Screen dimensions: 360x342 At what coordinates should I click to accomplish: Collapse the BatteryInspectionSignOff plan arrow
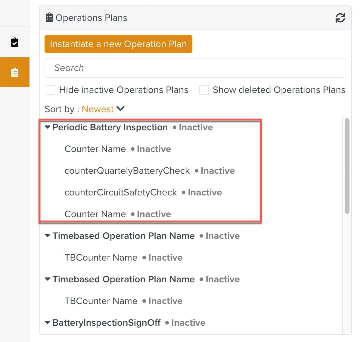tap(48, 323)
